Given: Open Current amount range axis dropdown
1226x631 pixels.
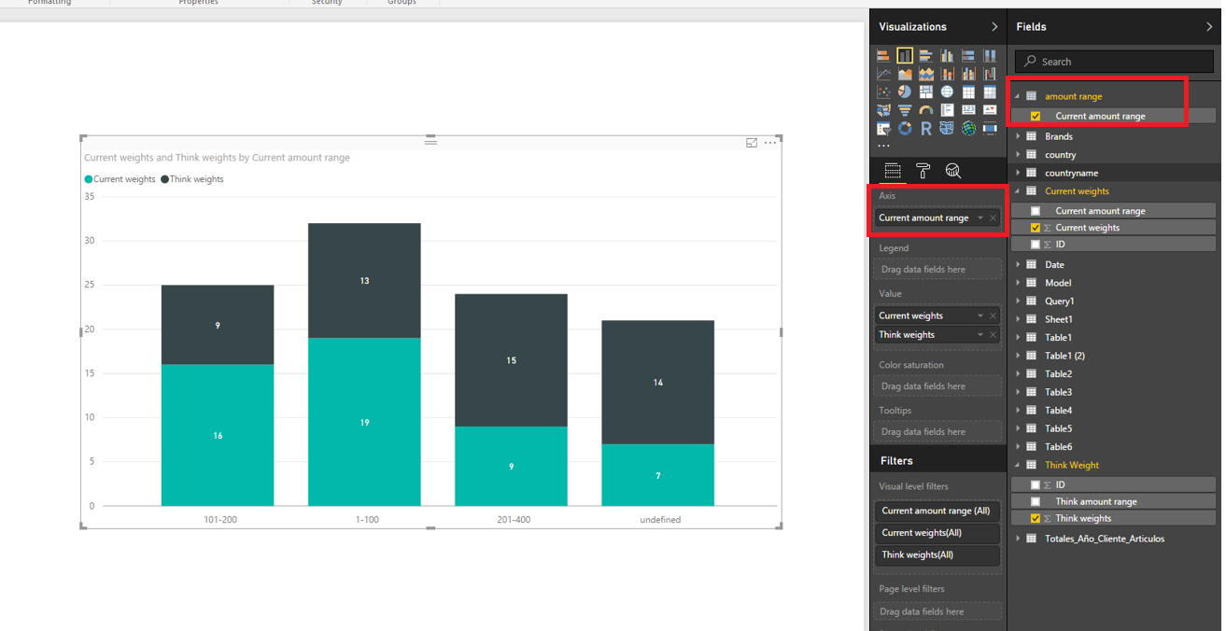Looking at the screenshot, I should pos(980,218).
